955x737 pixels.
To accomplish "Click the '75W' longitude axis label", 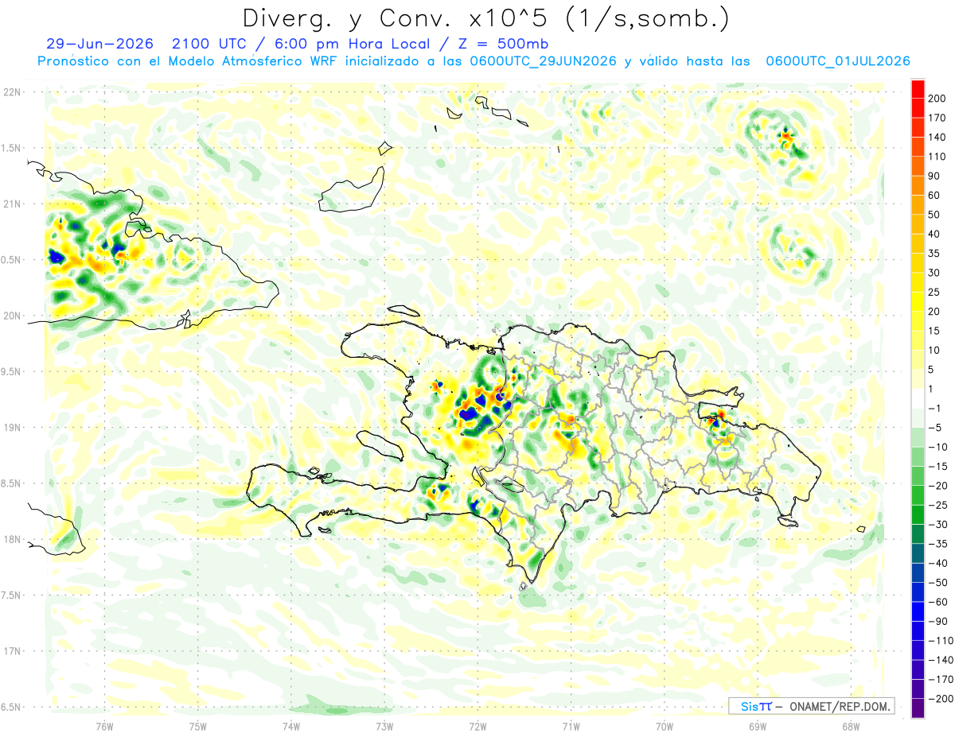I will pos(198,726).
